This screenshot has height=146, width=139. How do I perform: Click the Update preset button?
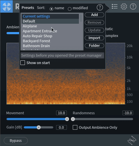[x=94, y=30]
